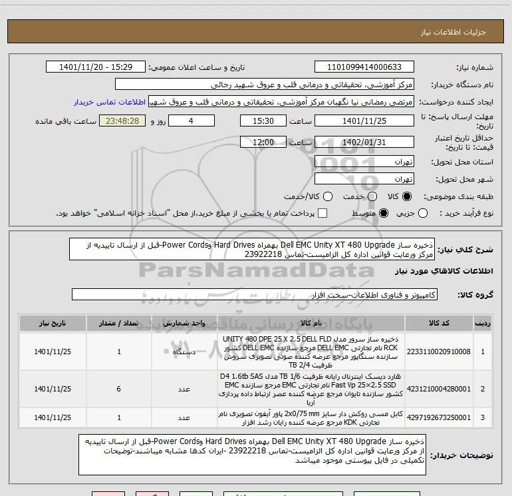Click the unit cell دستگاه
512x496 pixels.
[184, 352]
